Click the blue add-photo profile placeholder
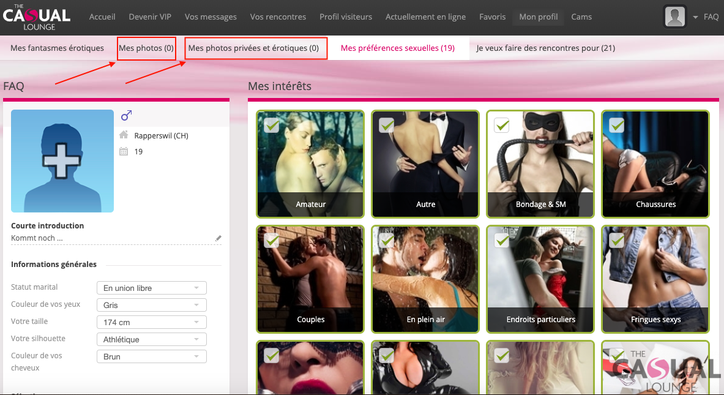Image resolution: width=724 pixels, height=395 pixels. pyautogui.click(x=62, y=161)
